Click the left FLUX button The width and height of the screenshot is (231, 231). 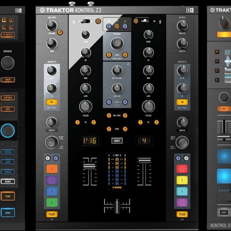coord(52,214)
